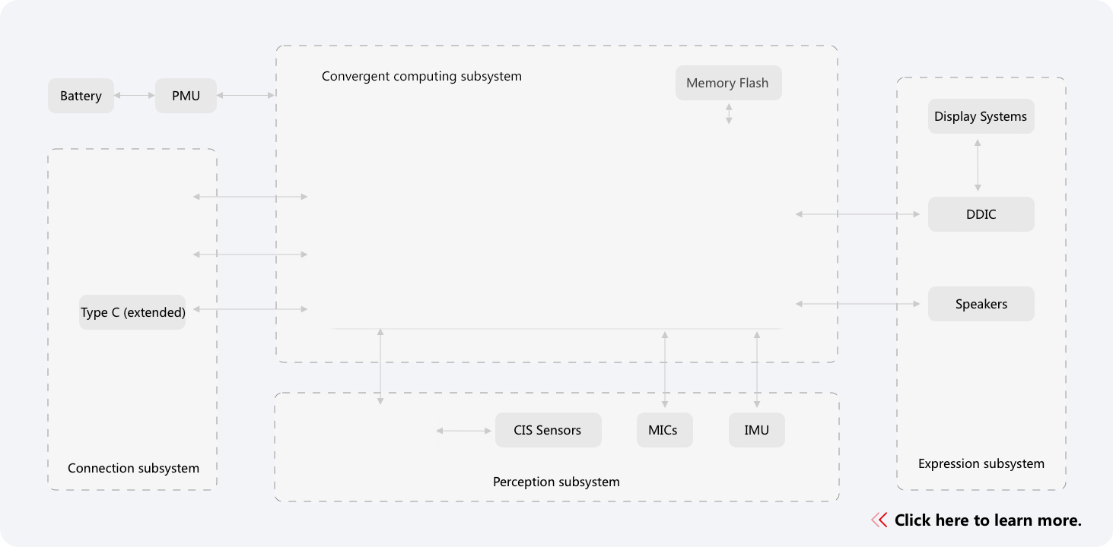Select the PMU block
1113x547 pixels.
coord(186,96)
